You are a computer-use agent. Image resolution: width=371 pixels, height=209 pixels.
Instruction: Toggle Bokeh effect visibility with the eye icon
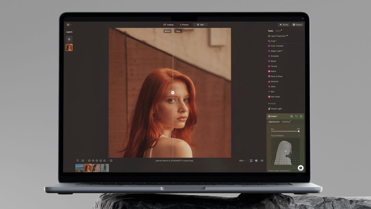pos(291,116)
